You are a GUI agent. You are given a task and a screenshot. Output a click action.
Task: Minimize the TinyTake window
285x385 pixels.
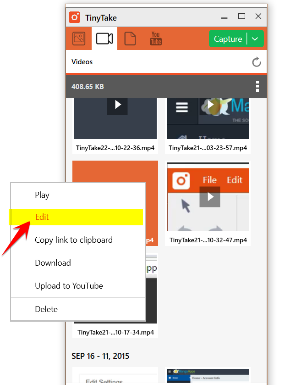click(x=224, y=18)
